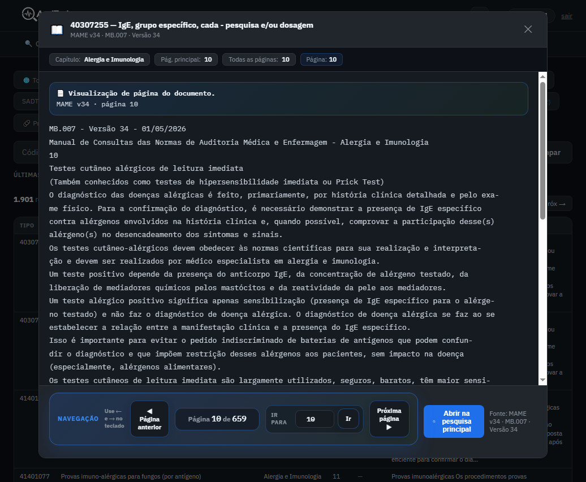Click MAME v34 · MB.007 · Versão 34 subtitle
Screen dimensions: 586x482
[115, 35]
